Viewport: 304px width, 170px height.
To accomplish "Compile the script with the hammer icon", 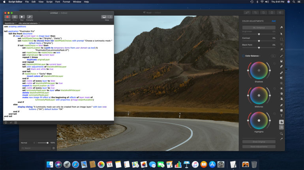I will tap(30, 17).
